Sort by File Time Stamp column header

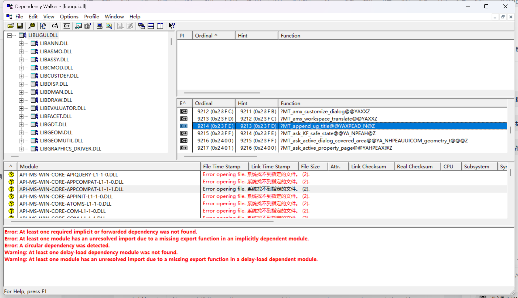click(x=224, y=167)
